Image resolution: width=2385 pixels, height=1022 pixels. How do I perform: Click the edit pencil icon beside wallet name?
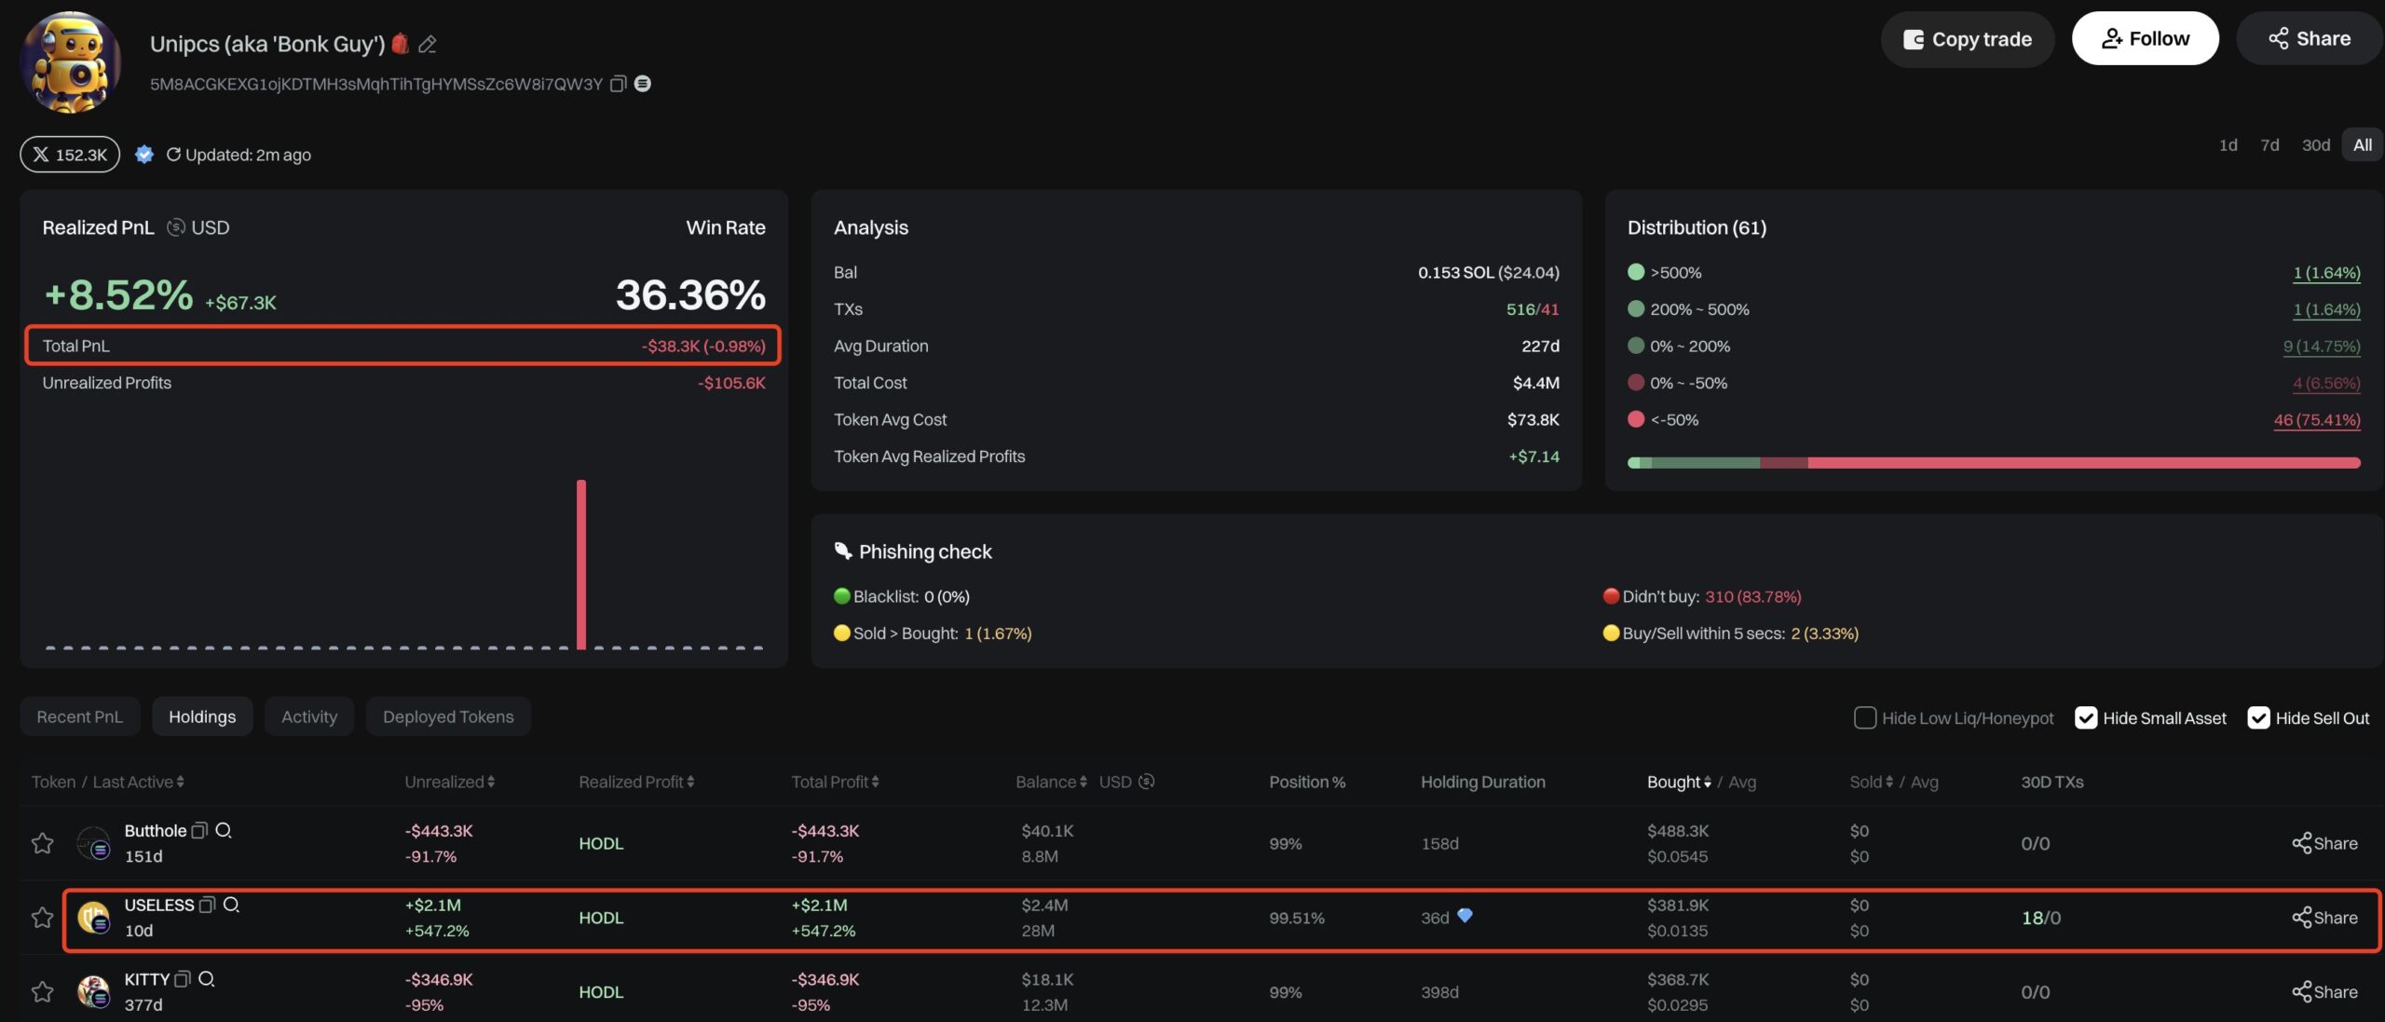(x=428, y=44)
